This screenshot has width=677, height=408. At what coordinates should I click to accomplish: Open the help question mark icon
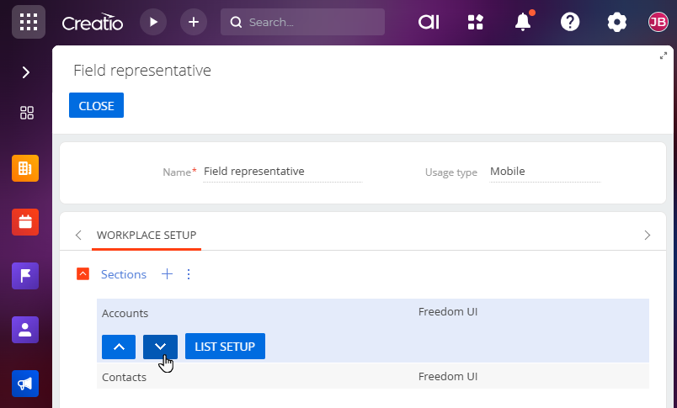(x=570, y=22)
